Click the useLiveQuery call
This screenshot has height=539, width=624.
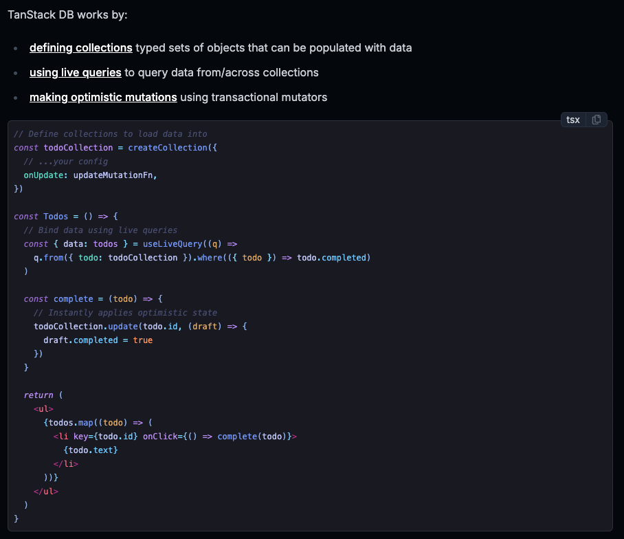172,244
